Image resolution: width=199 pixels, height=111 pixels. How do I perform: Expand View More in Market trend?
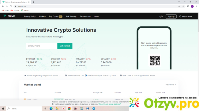171,85
